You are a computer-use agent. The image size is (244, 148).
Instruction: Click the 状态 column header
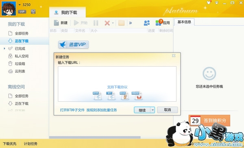[53, 30]
